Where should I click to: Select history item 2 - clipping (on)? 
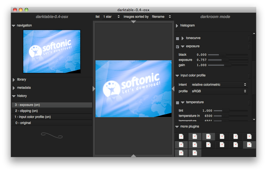52,111
